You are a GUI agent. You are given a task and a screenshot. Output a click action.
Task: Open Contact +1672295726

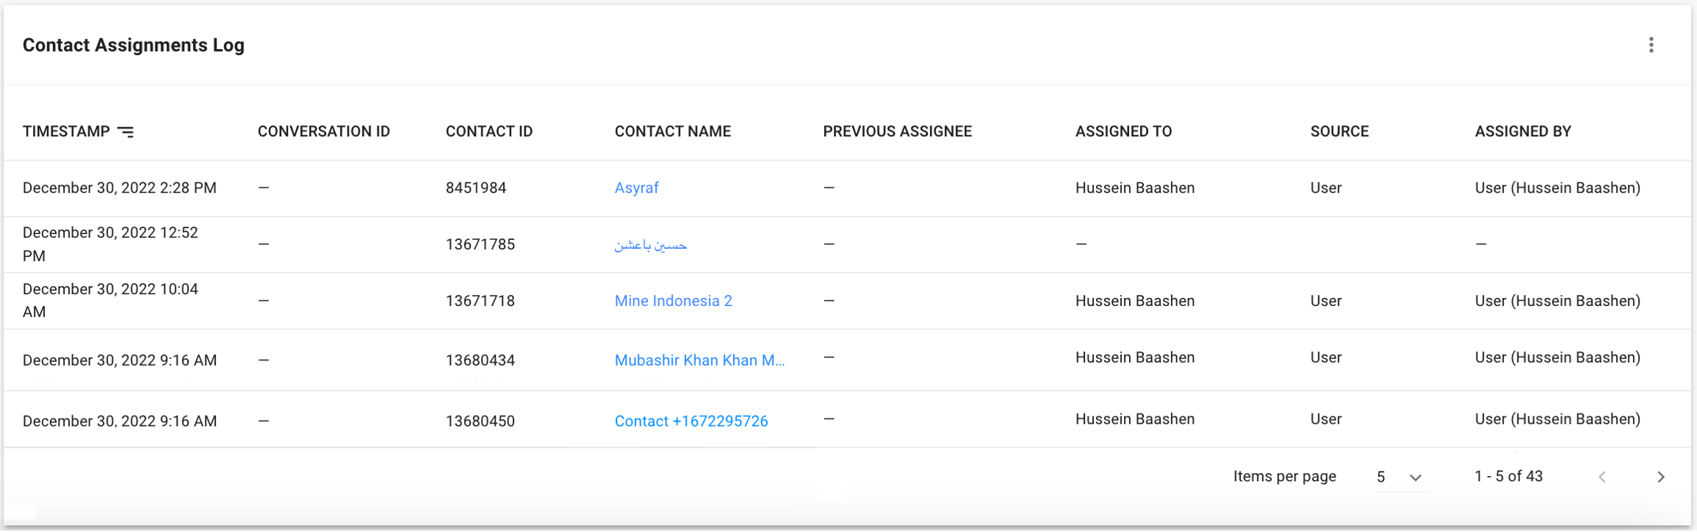[691, 420]
